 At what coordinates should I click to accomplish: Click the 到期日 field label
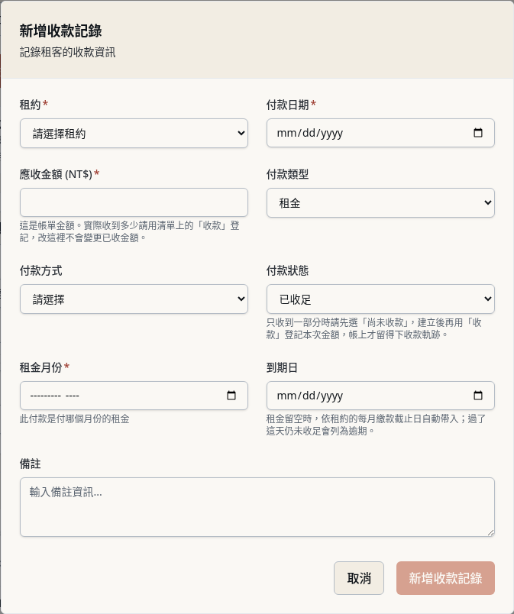pos(283,367)
